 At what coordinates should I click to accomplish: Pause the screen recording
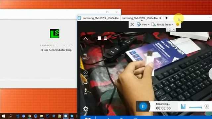click(x=143, y=106)
